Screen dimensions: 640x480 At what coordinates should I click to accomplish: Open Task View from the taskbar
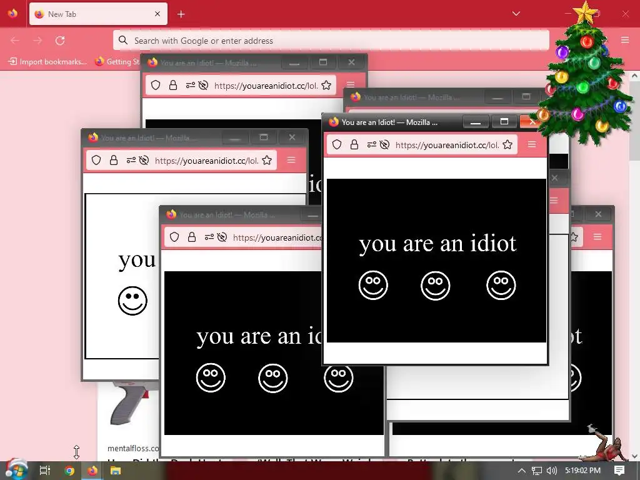coord(44,470)
